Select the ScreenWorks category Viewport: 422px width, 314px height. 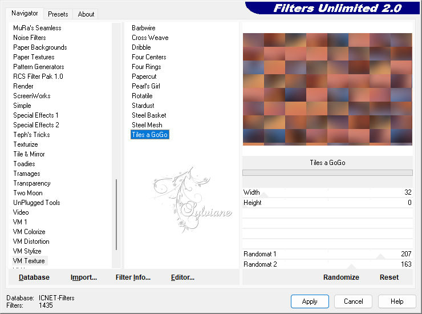coord(32,96)
